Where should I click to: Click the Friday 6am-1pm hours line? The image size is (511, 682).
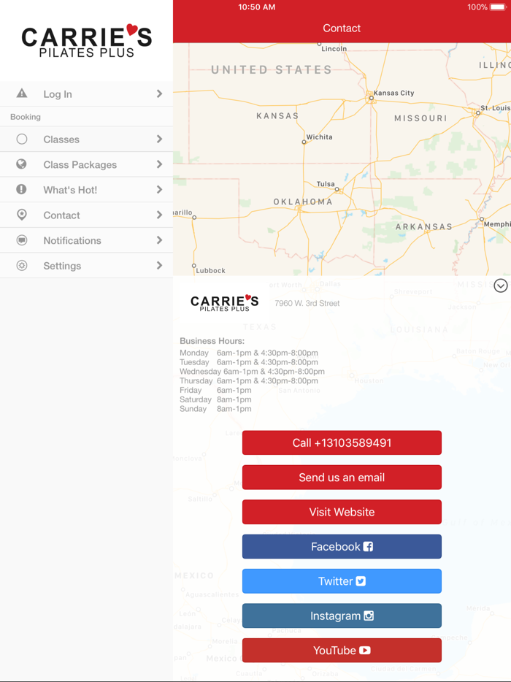(215, 390)
